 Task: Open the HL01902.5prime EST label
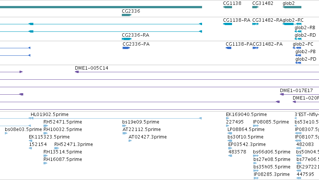(49, 115)
